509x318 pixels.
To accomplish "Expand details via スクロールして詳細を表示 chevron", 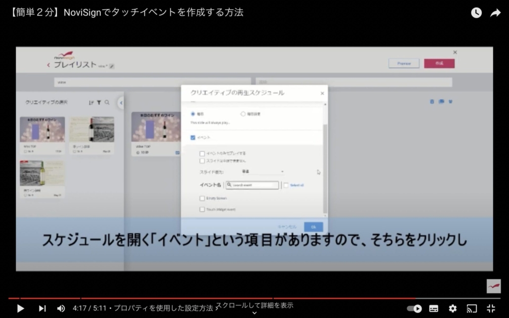I will 254,313.
